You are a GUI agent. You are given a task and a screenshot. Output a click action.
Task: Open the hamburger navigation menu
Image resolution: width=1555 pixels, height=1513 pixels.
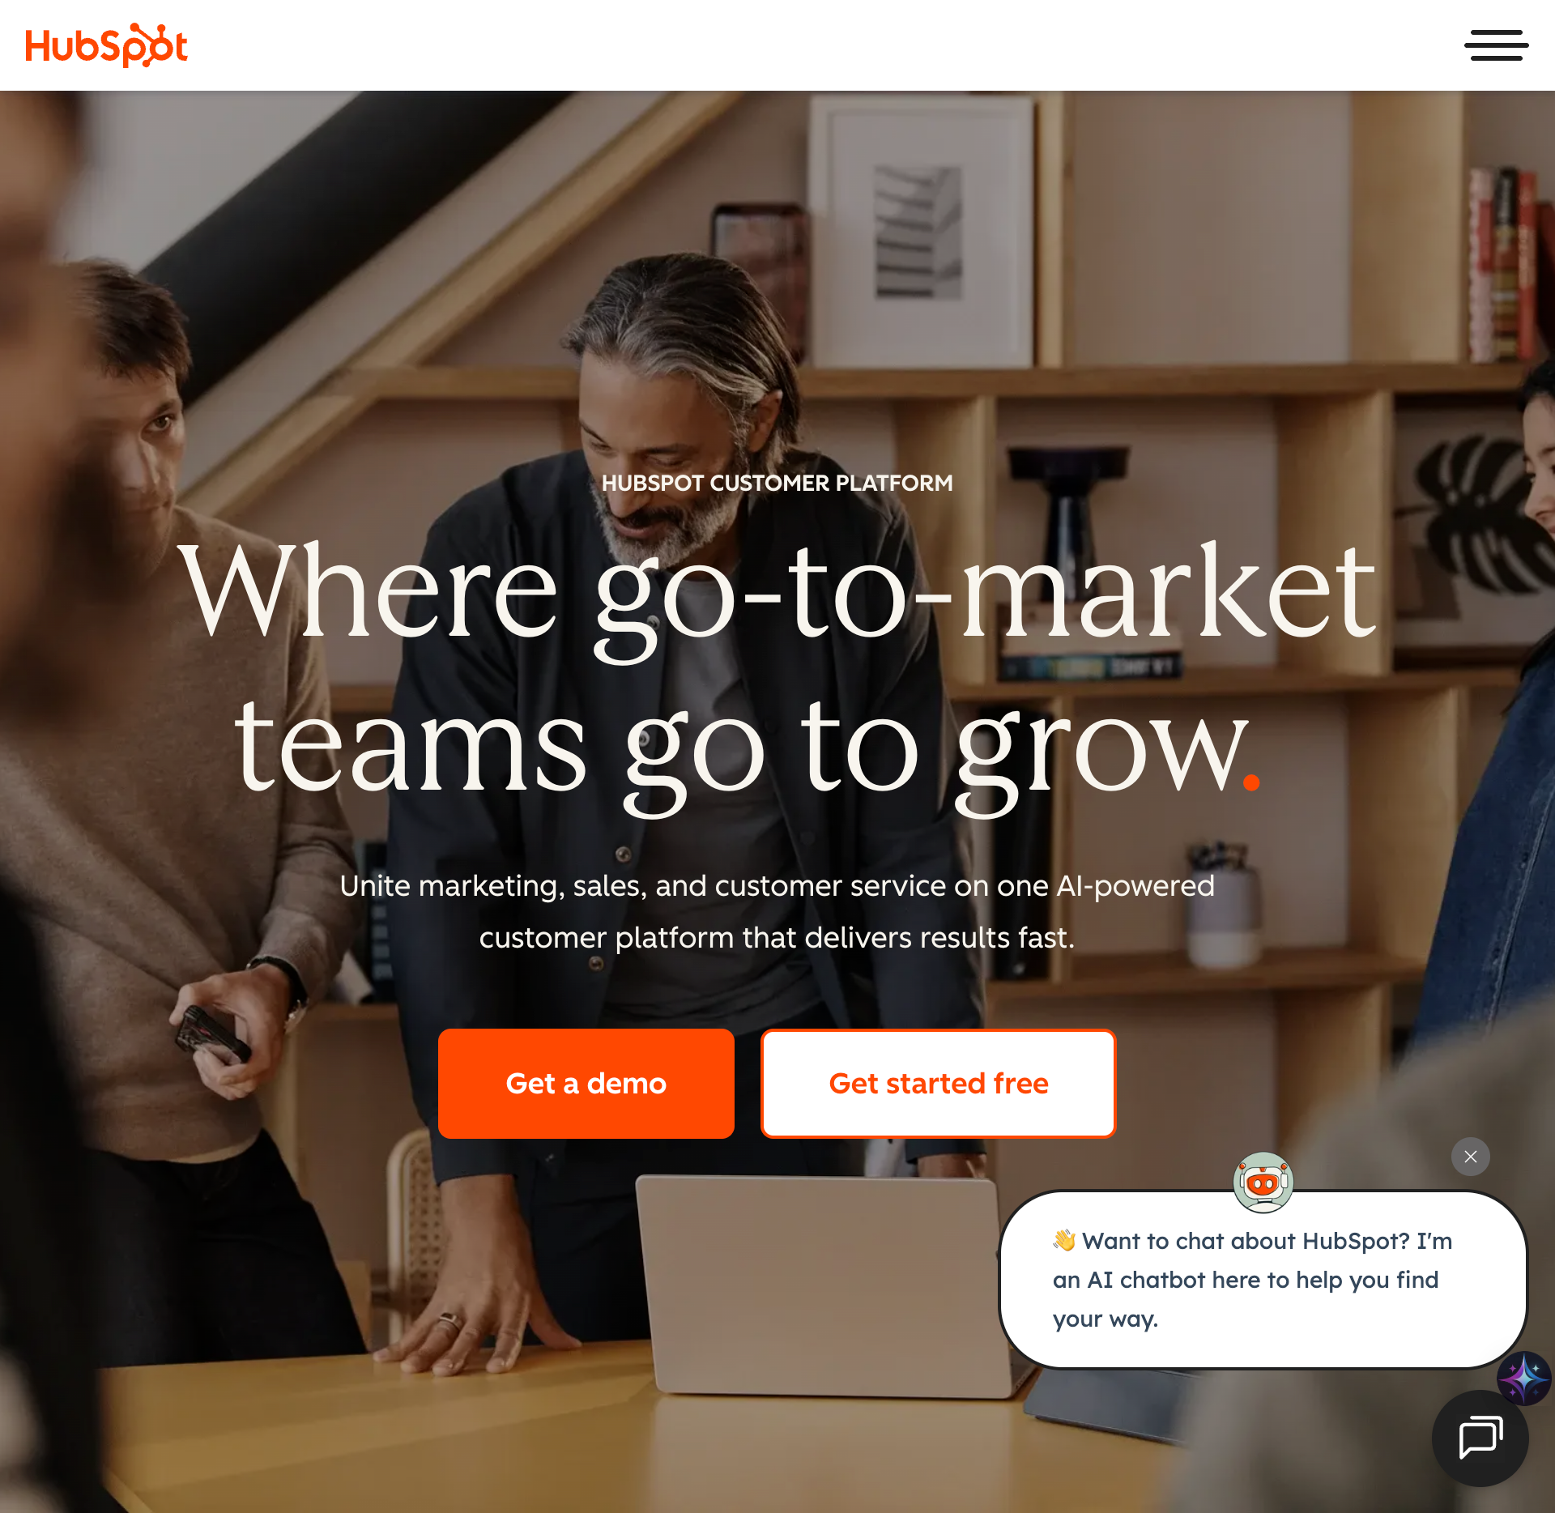[x=1496, y=45]
